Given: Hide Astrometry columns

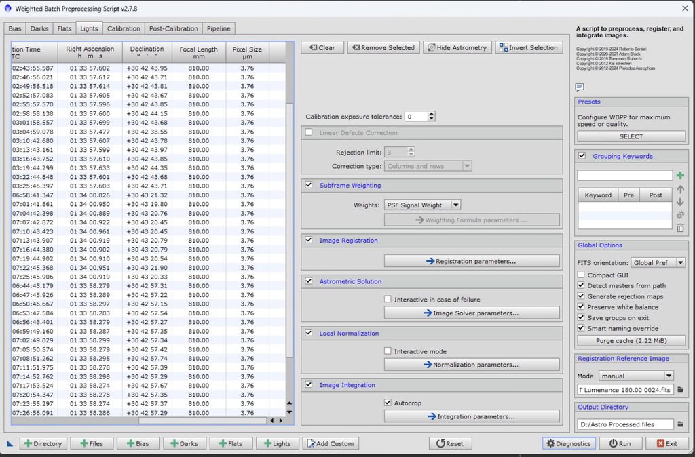Looking at the screenshot, I should click(457, 47).
